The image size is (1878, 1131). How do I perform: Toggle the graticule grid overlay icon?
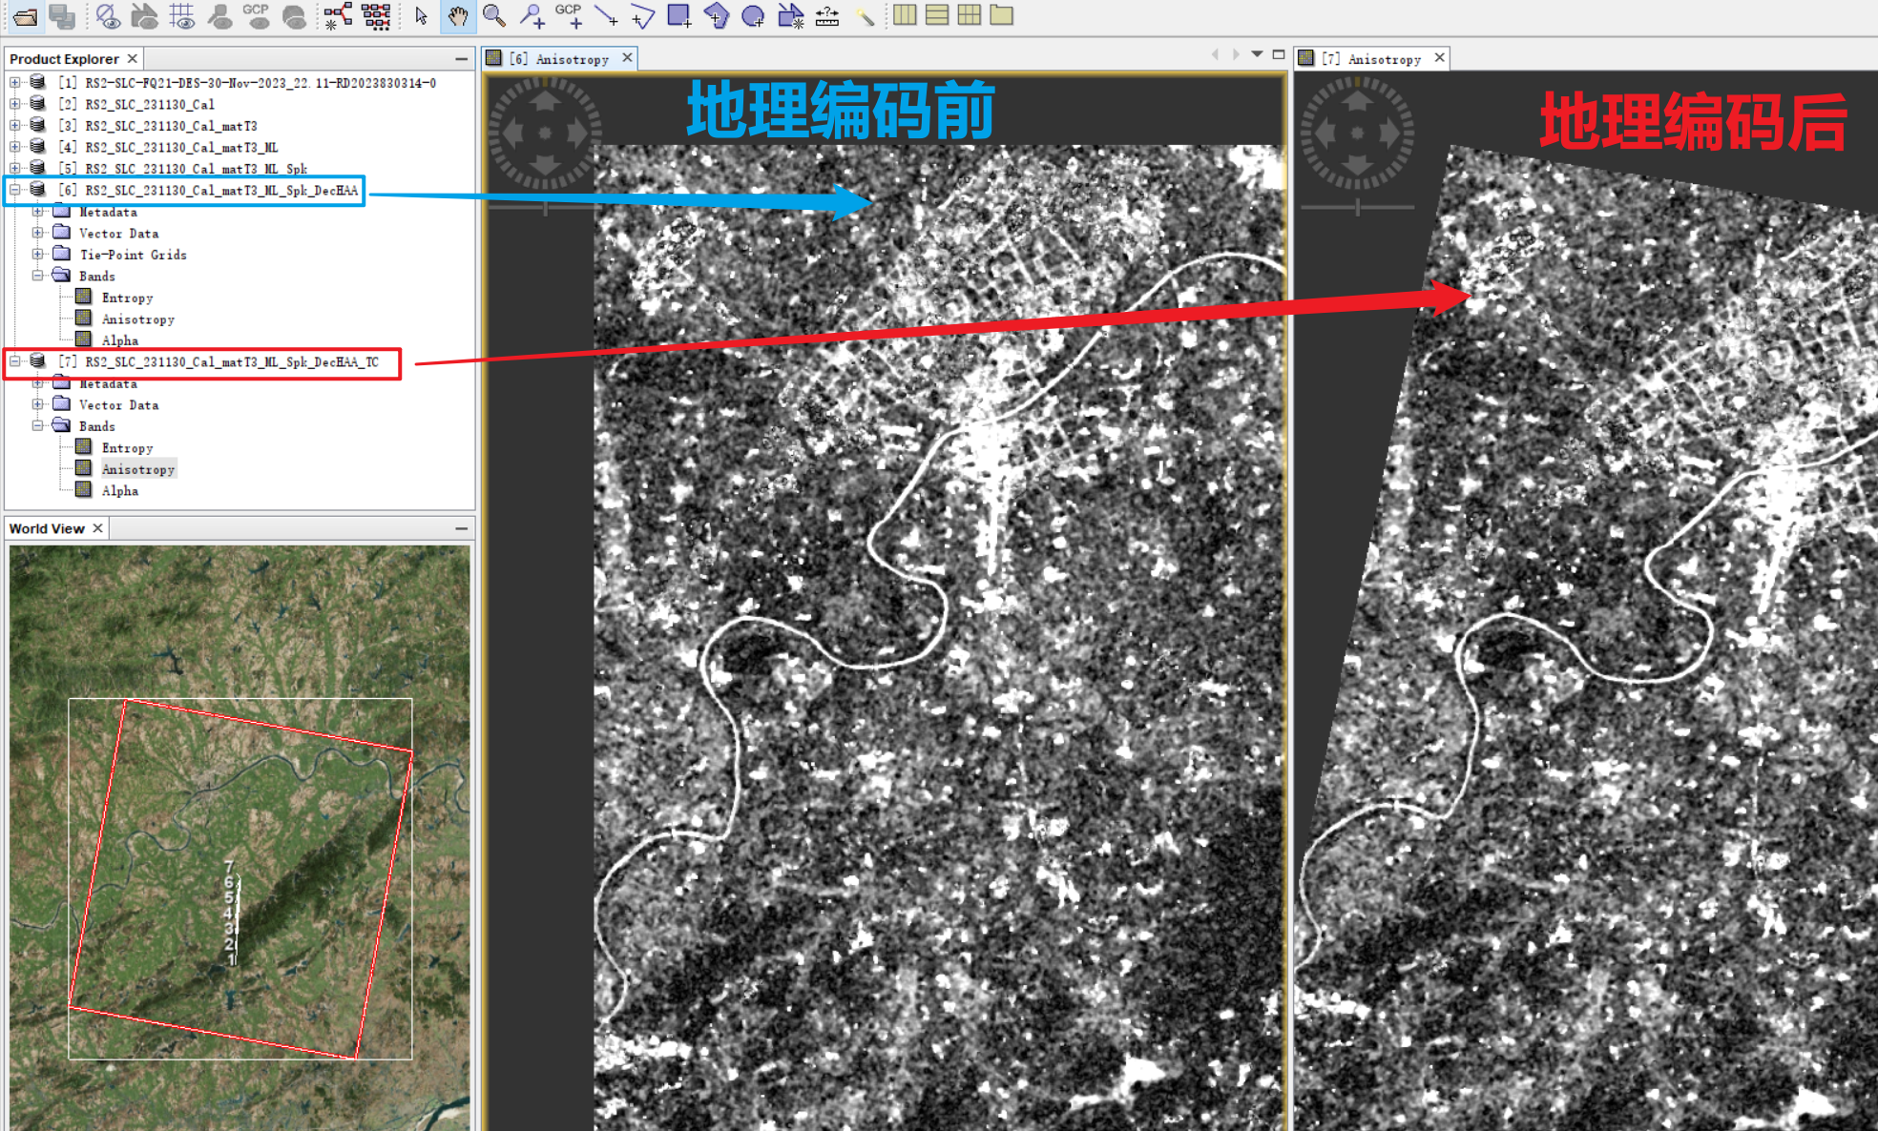coord(181,15)
